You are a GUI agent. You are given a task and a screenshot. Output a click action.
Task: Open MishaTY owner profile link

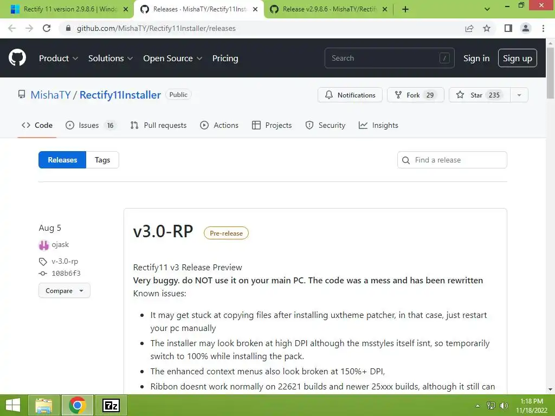tap(50, 95)
